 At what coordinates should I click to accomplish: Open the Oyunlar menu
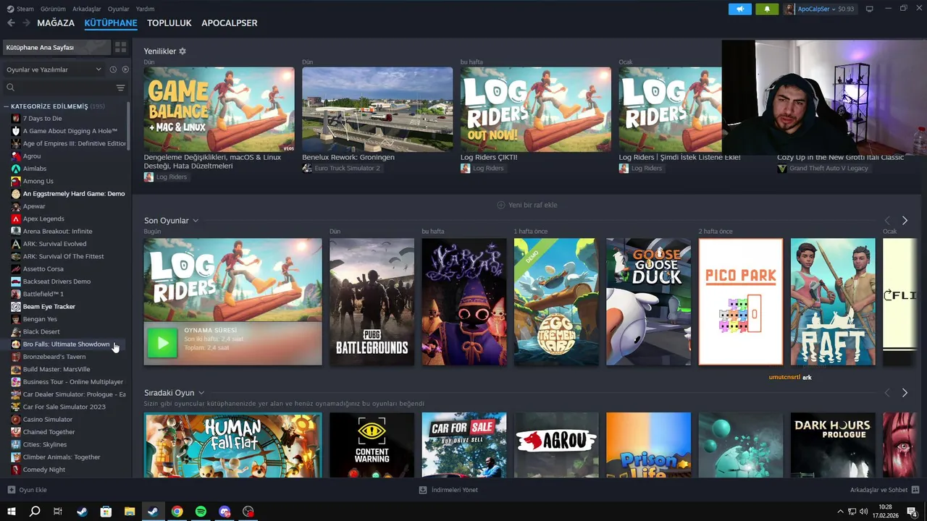[119, 9]
